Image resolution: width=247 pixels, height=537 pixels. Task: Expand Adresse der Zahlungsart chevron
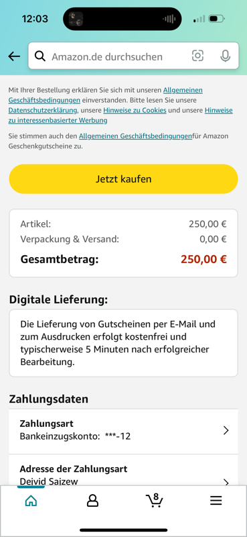pyautogui.click(x=226, y=482)
